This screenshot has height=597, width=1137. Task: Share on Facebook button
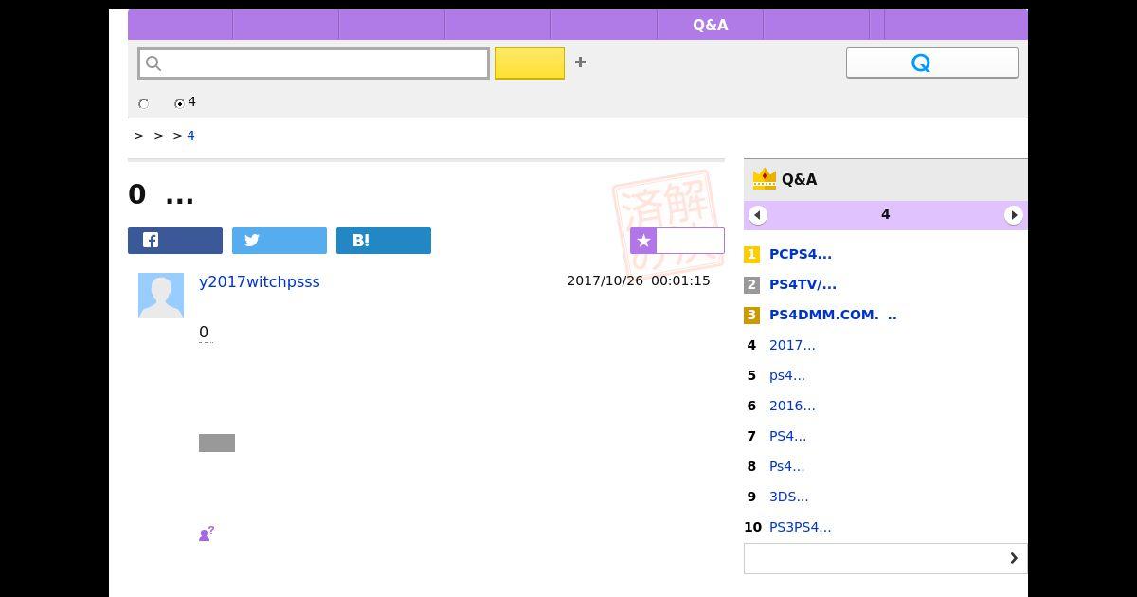[175, 241]
